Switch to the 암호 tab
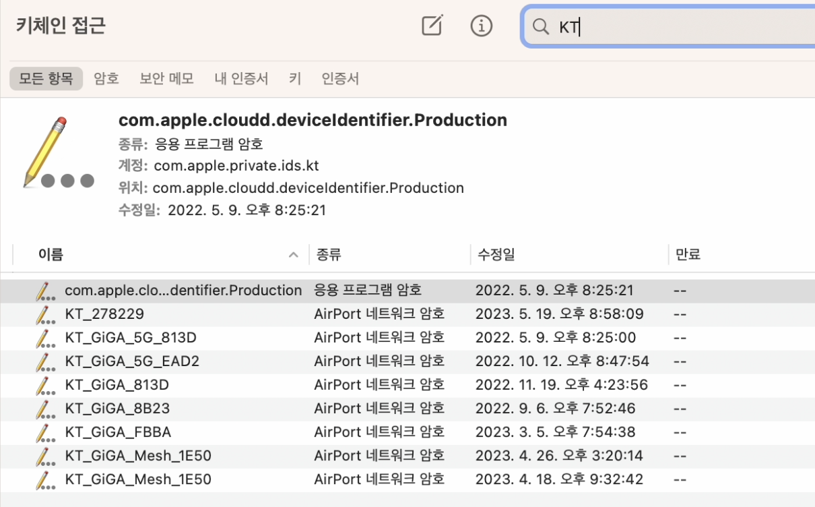This screenshot has height=507, width=815. coord(106,78)
